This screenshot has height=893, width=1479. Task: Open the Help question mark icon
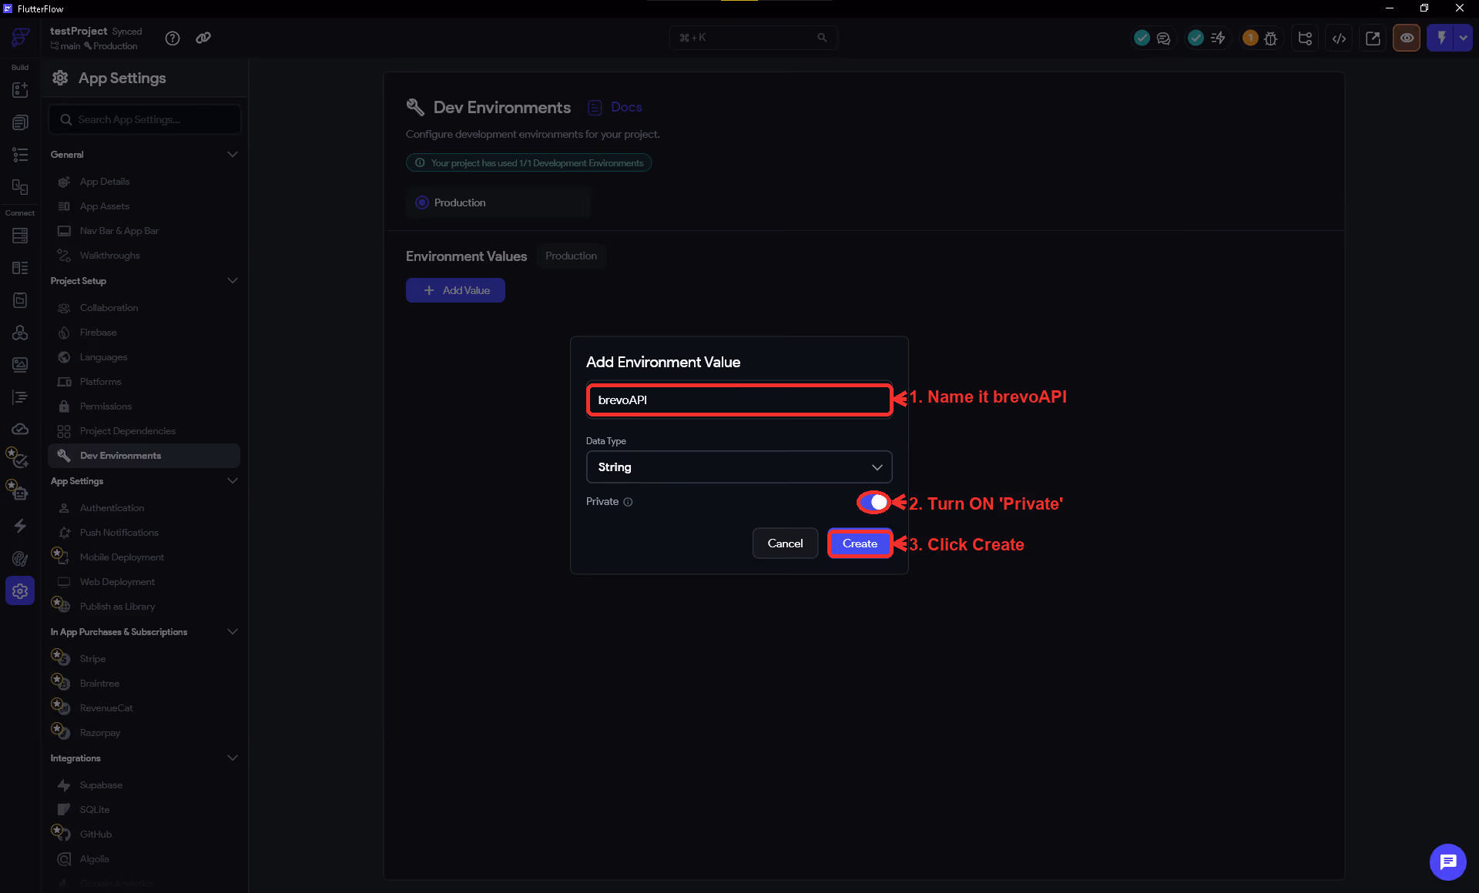[173, 38]
